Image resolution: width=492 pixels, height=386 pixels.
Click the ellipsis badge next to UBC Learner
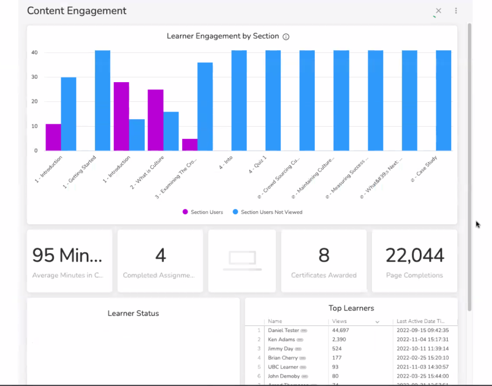304,367
